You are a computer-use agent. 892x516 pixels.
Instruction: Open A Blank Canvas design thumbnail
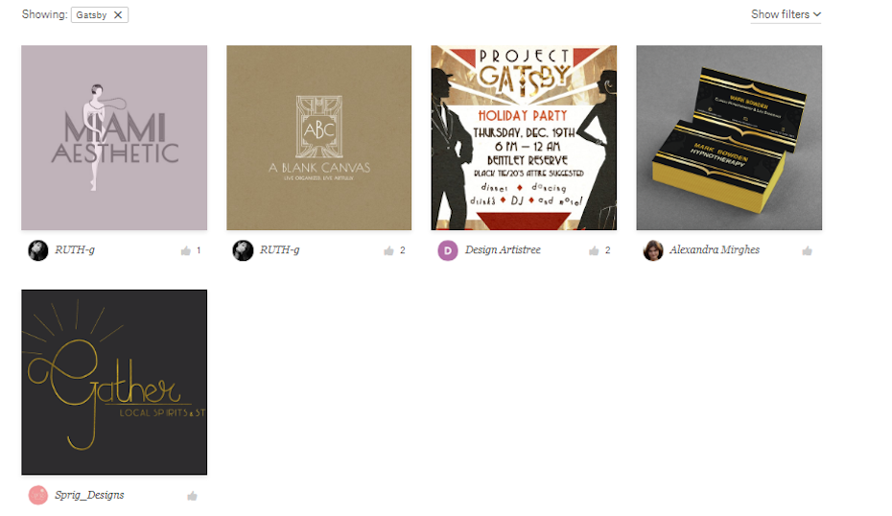coord(319,138)
